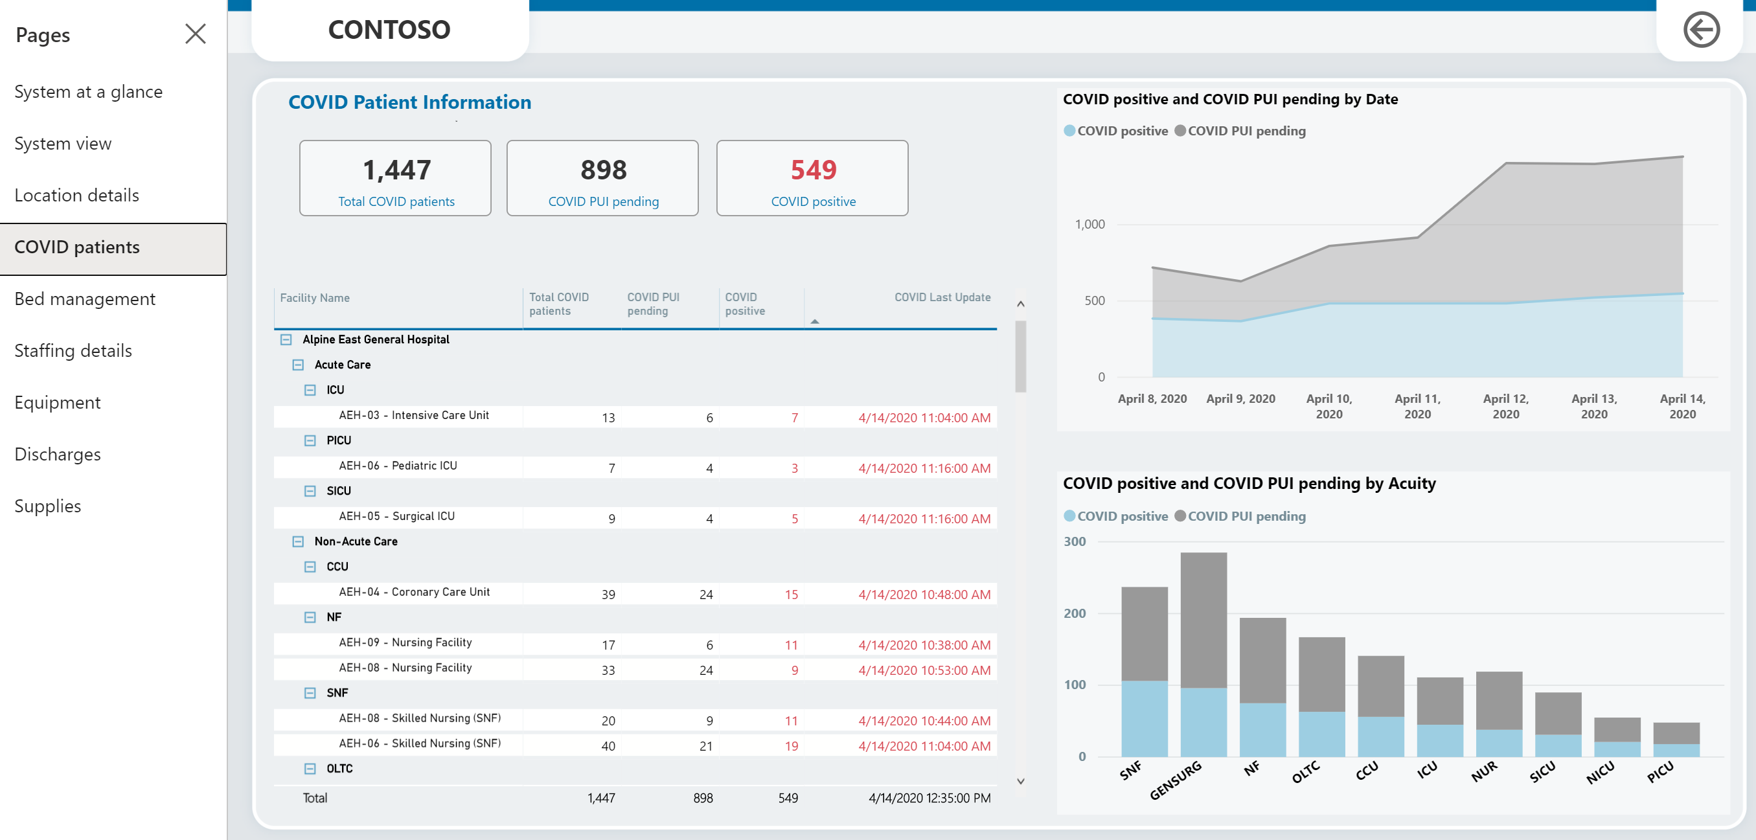Close the Pages navigation panel
This screenshot has height=840, width=1756.
coord(195,35)
